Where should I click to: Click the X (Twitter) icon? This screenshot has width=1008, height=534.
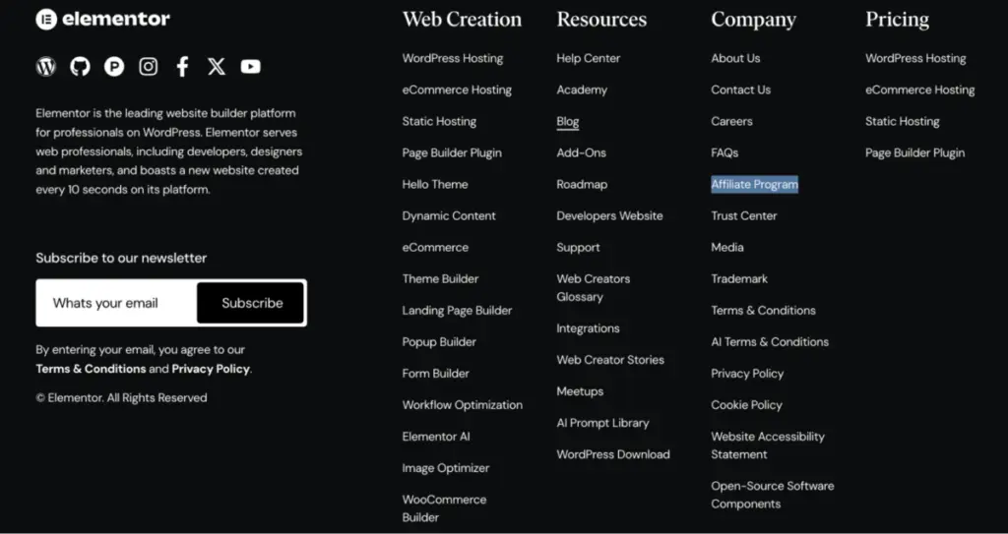pos(217,67)
